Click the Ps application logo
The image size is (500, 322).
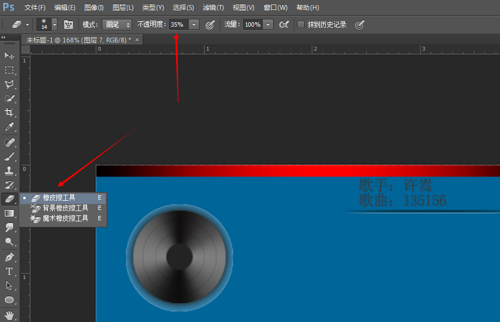click(x=8, y=7)
